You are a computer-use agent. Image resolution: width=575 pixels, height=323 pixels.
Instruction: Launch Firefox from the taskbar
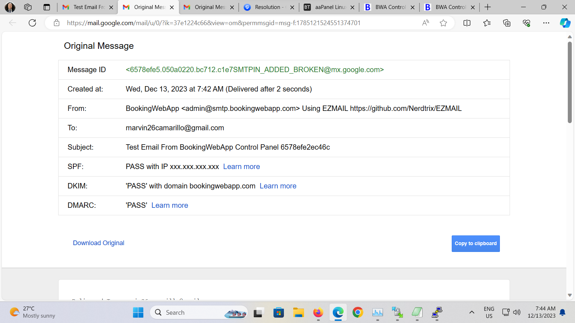click(318, 313)
